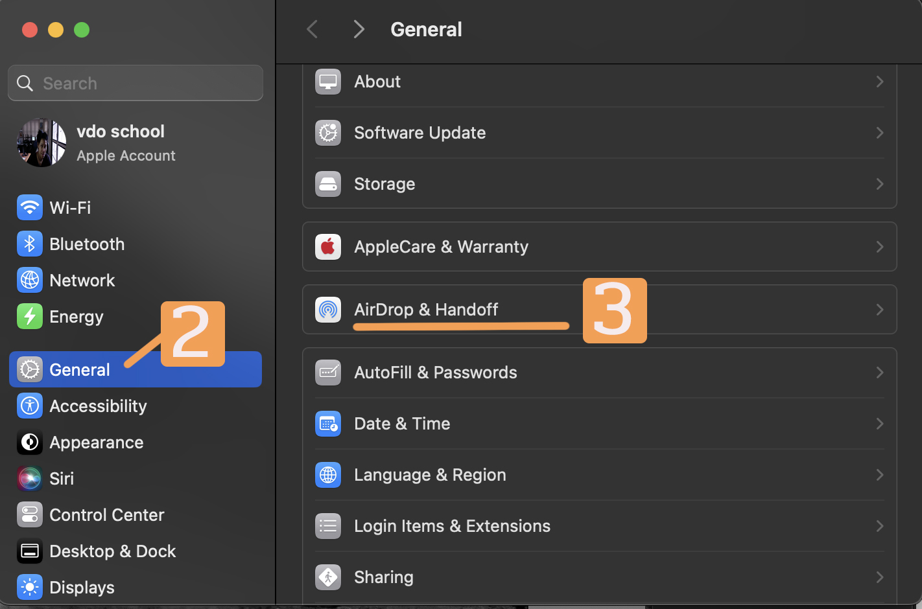
Task: Click the Search input field
Action: tap(136, 83)
